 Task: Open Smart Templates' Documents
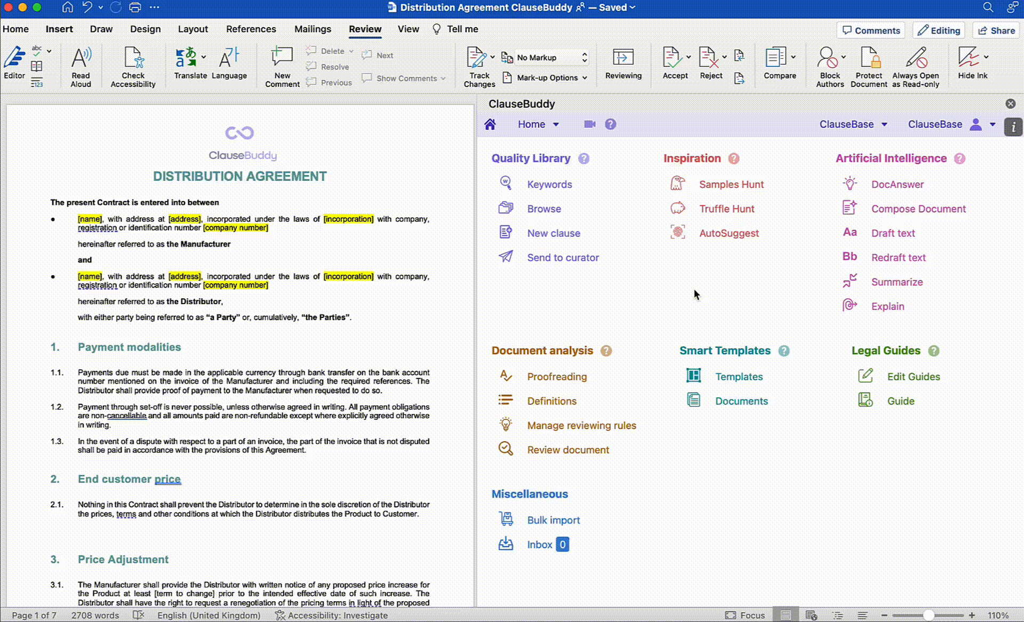(741, 401)
